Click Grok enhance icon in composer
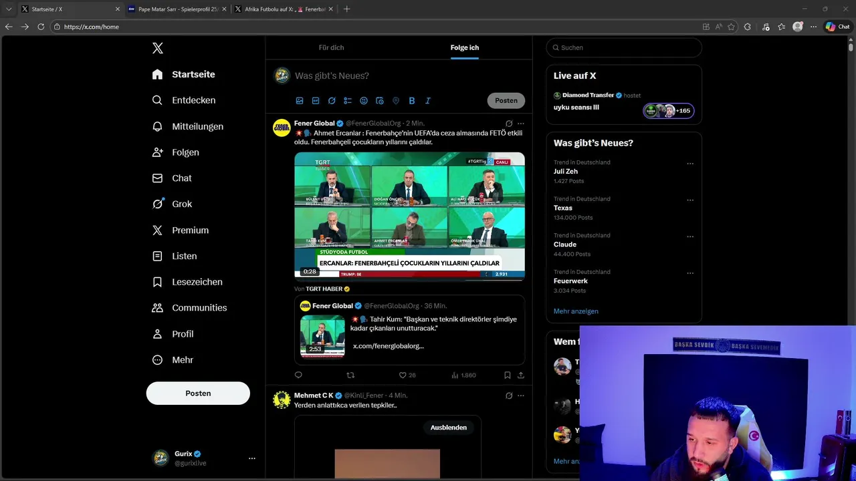The width and height of the screenshot is (856, 481). (x=332, y=101)
